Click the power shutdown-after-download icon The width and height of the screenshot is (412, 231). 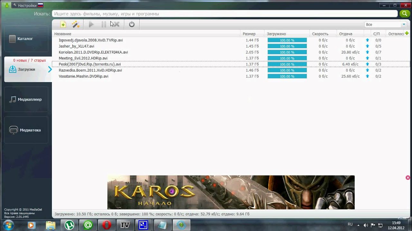point(132,24)
